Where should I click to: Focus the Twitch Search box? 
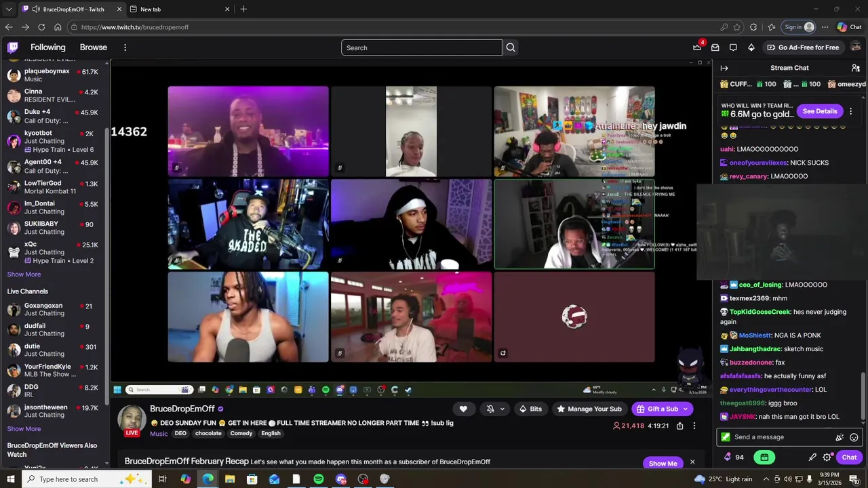pyautogui.click(x=421, y=47)
